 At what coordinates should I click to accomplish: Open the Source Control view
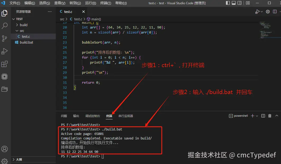[4, 39]
